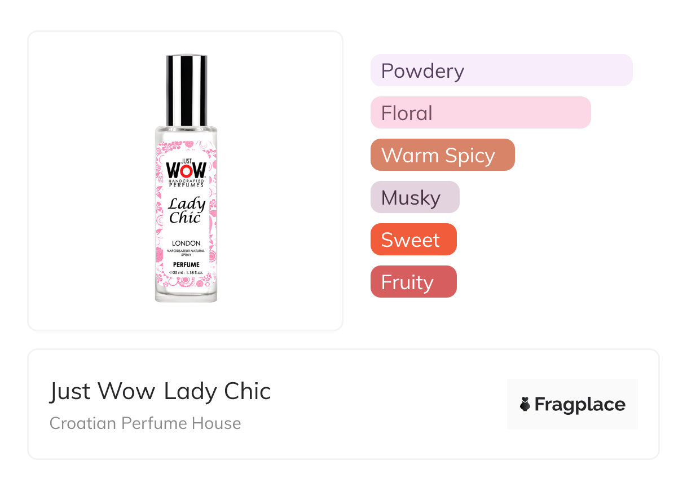Viewport: 687px width, 487px height.
Task: Click the WOW logo on the bottle label
Action: point(186,169)
